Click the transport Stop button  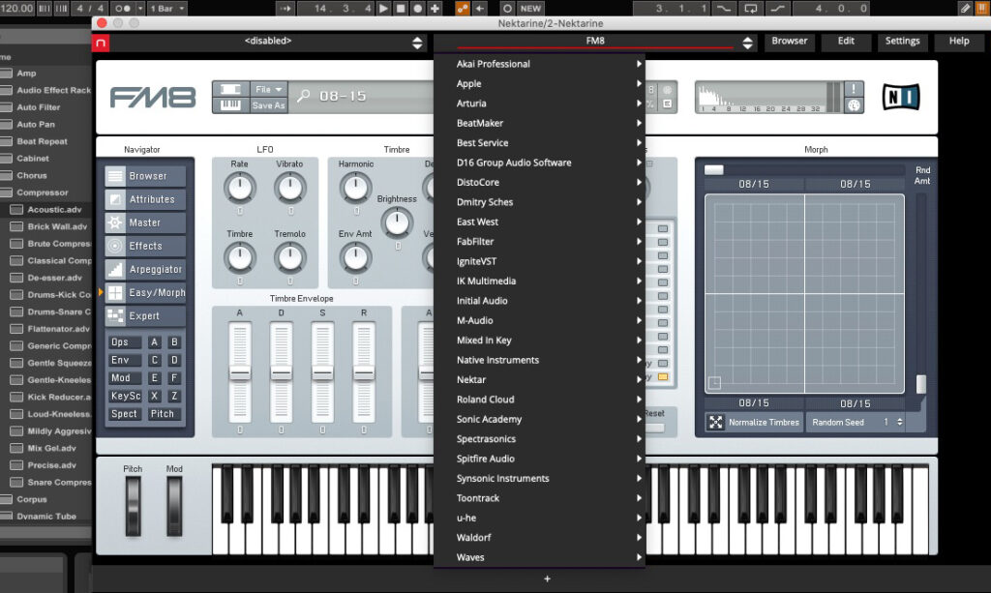tap(400, 8)
